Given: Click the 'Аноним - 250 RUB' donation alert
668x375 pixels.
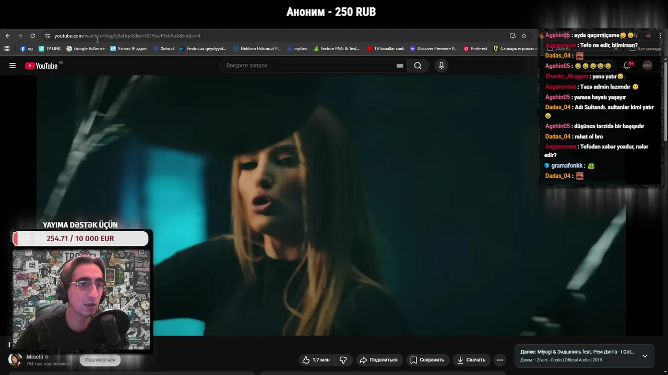Looking at the screenshot, I should click(x=331, y=12).
